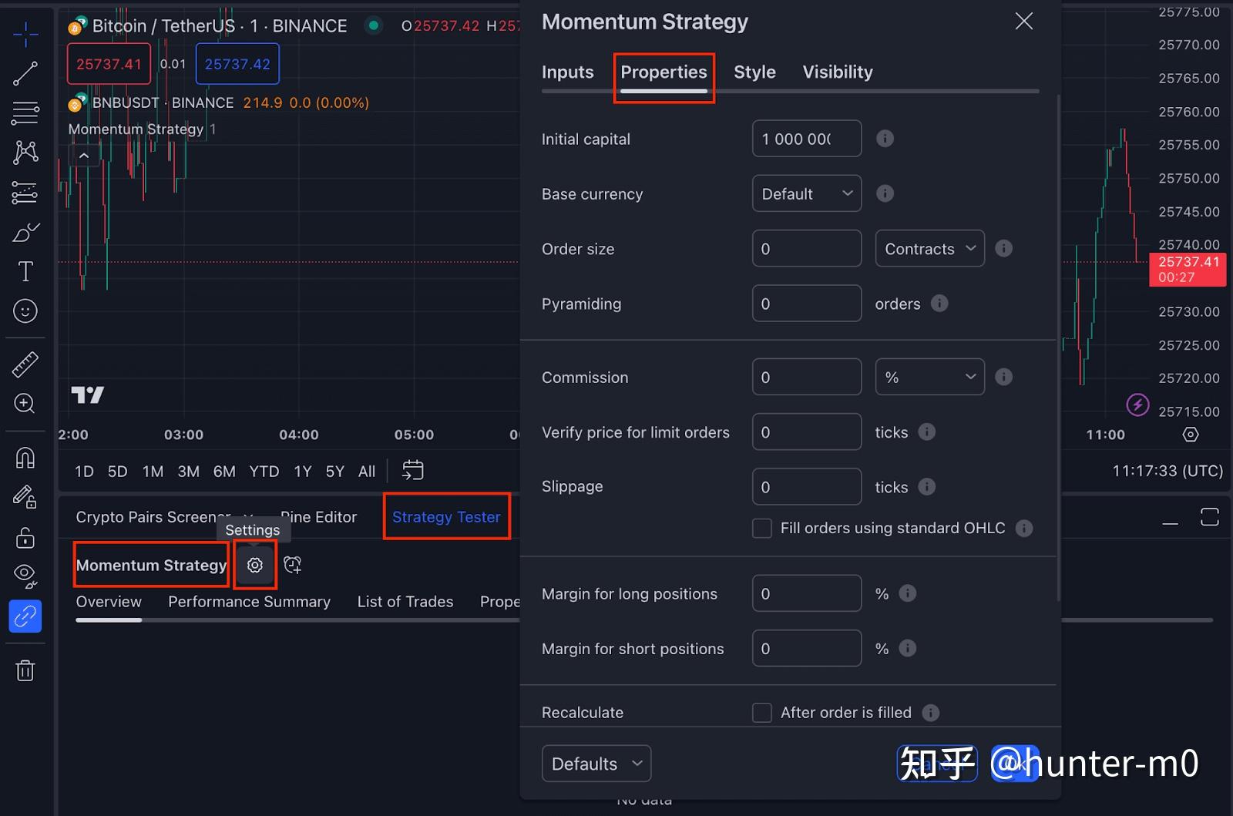
Task: Select the text annotation tool
Action: 25,270
